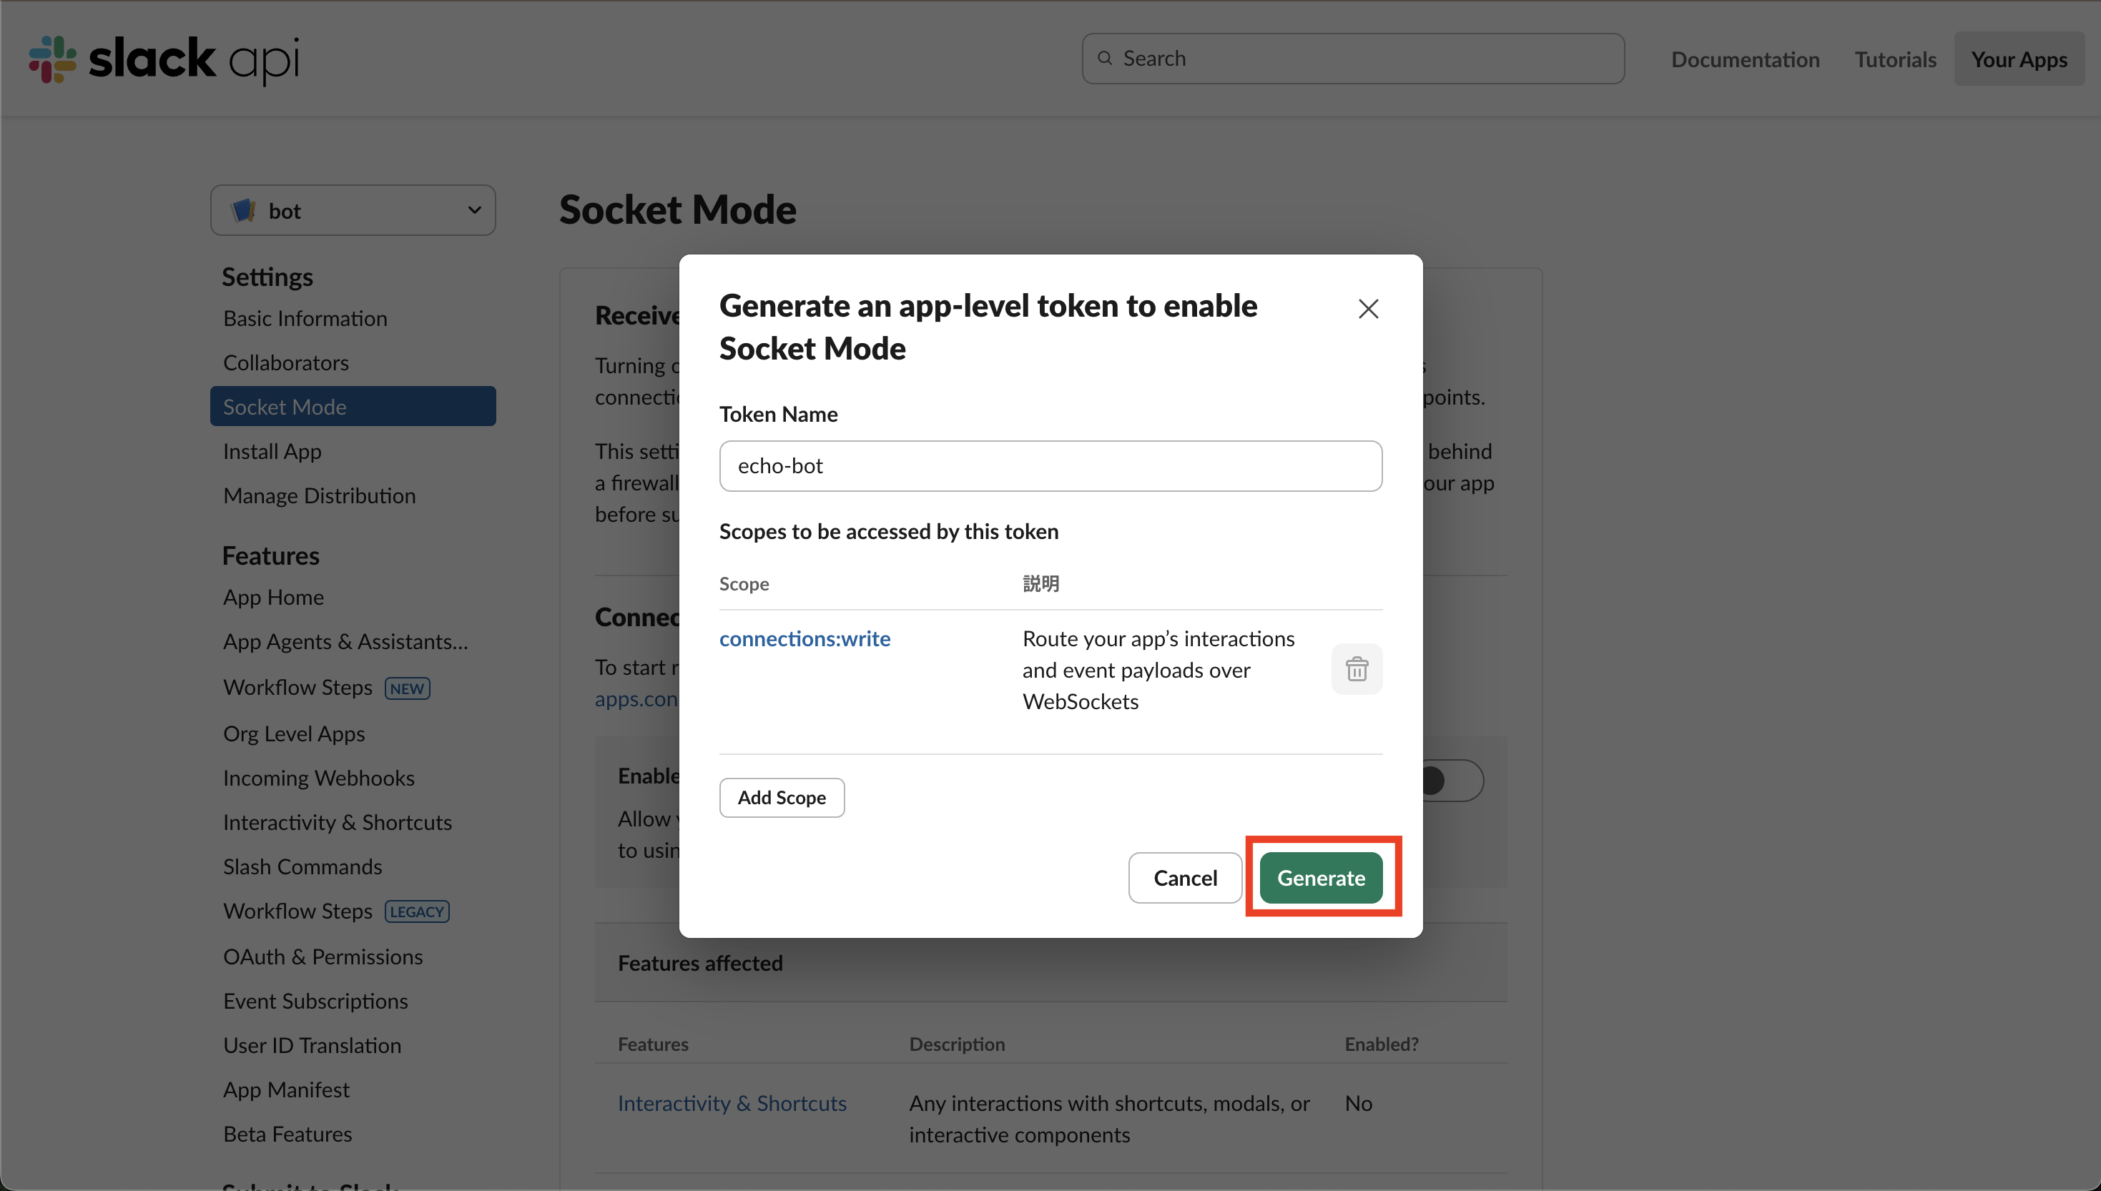Open the Documentation nav item
This screenshot has width=2101, height=1191.
click(x=1744, y=59)
